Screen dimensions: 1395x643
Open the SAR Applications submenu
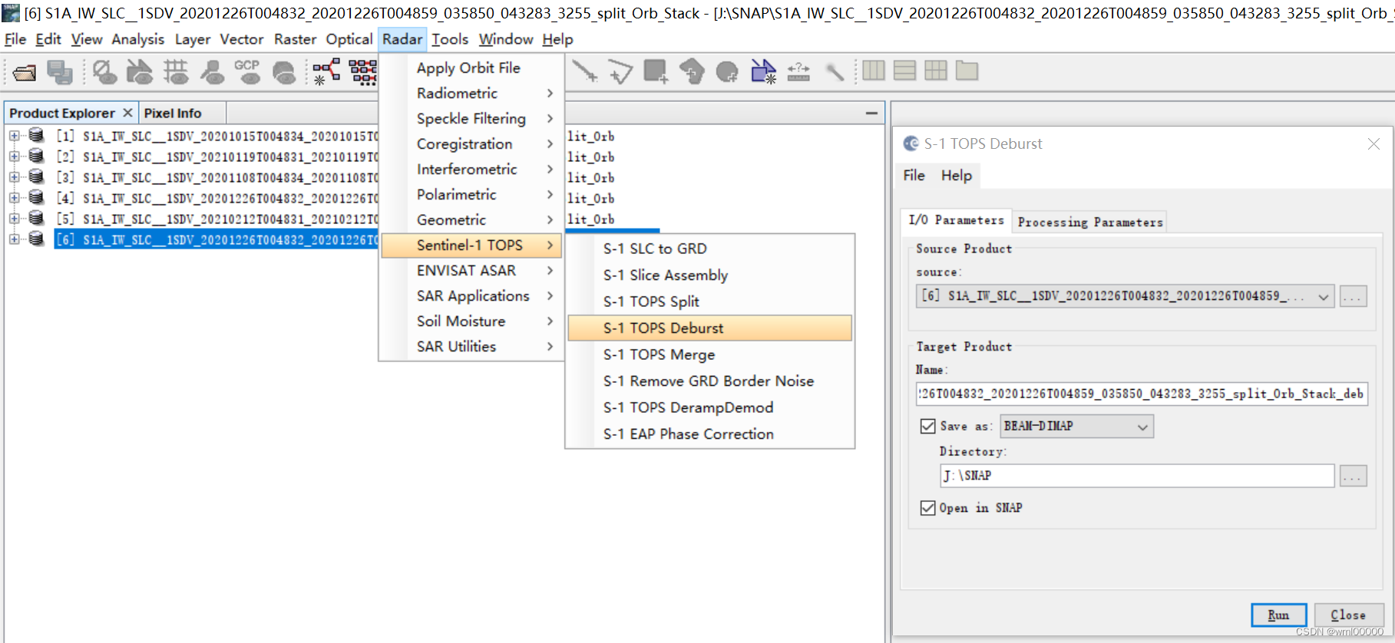point(472,295)
